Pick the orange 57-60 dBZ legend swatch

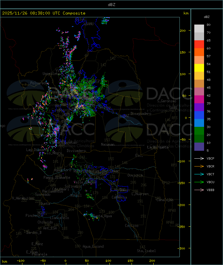[x=199, y=52]
